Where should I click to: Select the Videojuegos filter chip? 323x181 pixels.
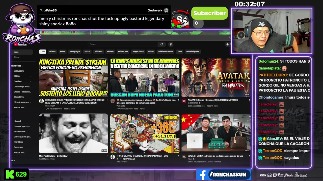(x=75, y=52)
